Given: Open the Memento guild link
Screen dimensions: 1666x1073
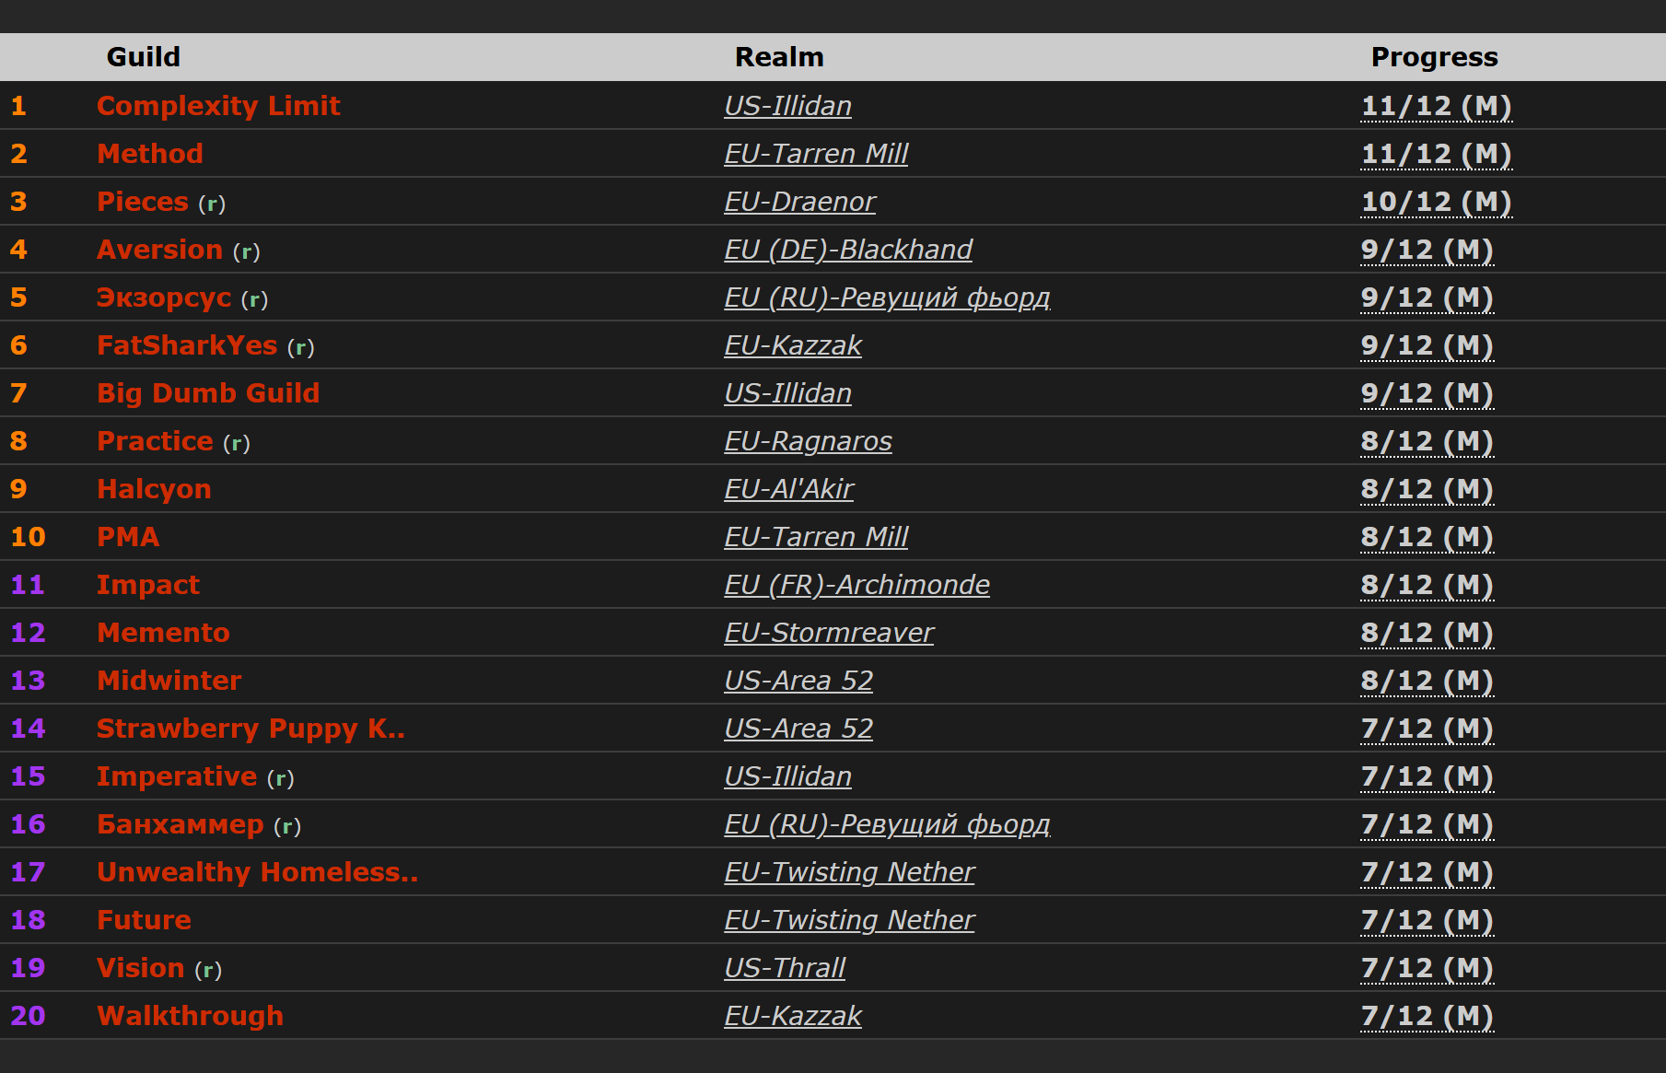Looking at the screenshot, I should click(x=163, y=633).
